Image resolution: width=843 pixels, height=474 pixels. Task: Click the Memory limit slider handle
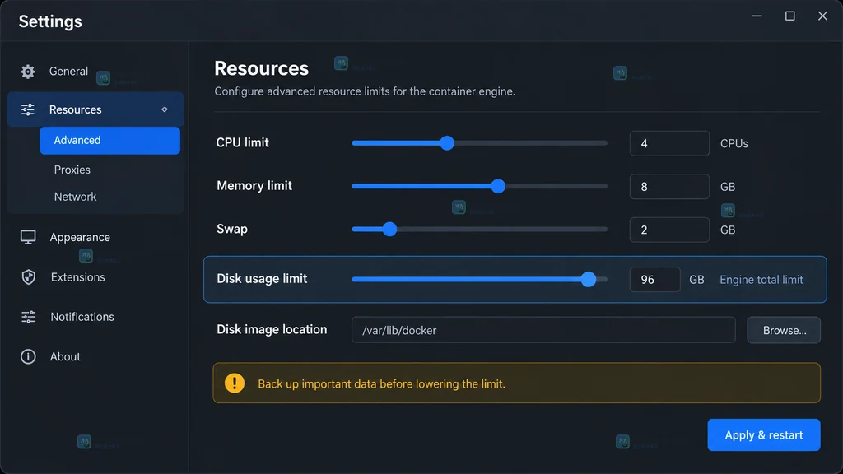click(498, 186)
